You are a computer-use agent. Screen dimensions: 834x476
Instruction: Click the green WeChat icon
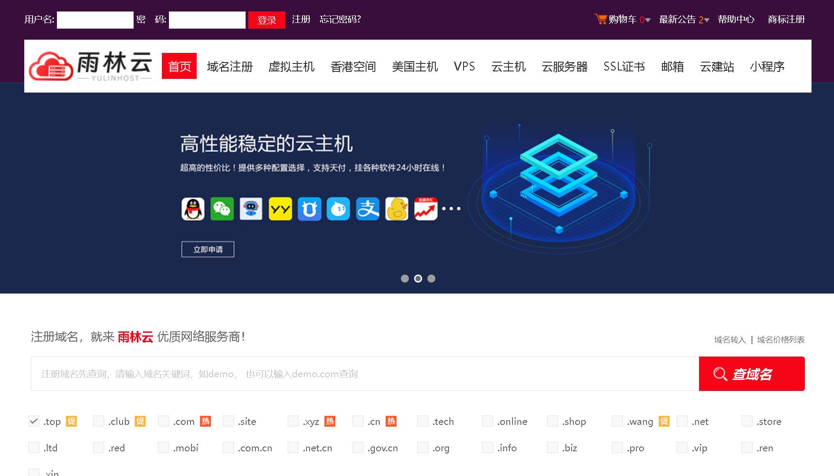[222, 209]
